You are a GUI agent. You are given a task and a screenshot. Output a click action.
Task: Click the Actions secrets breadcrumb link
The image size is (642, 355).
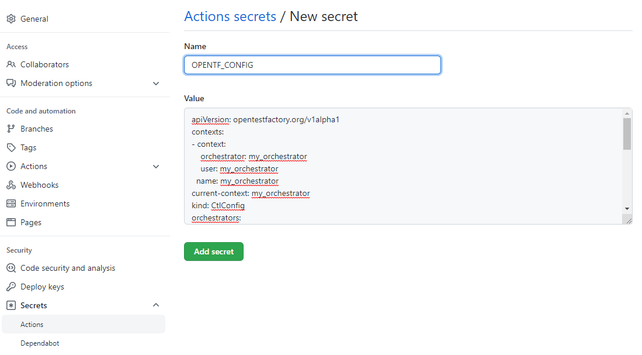[x=230, y=16]
